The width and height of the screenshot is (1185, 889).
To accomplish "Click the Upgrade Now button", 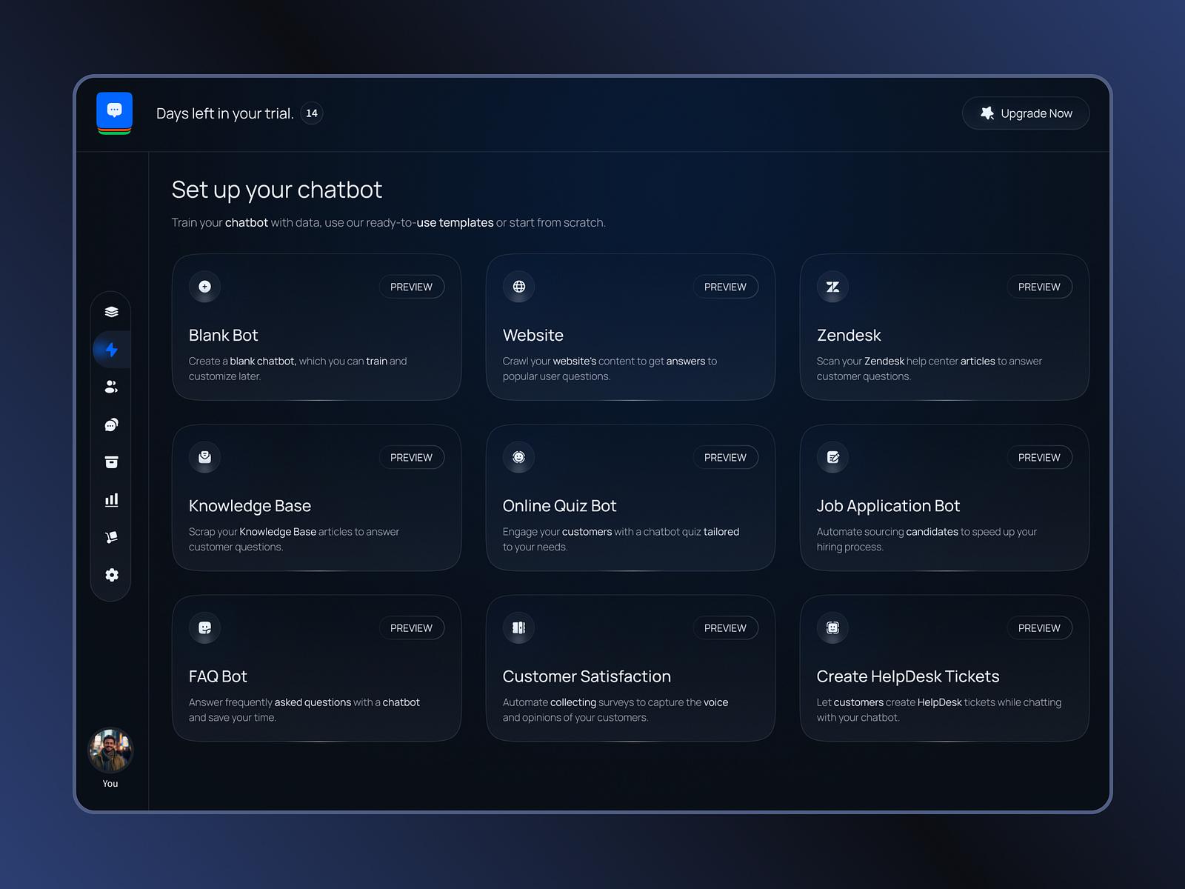I will click(x=1026, y=113).
